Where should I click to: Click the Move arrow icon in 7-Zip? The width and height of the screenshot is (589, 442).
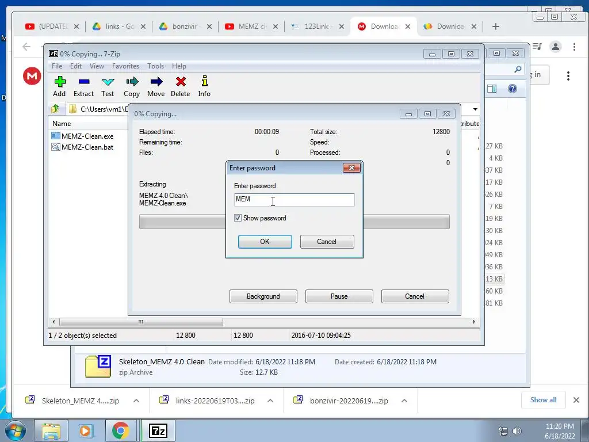pyautogui.click(x=156, y=87)
